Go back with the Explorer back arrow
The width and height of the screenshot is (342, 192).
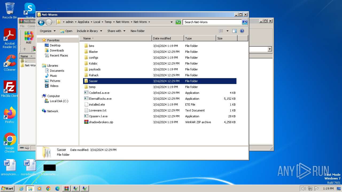point(41,22)
